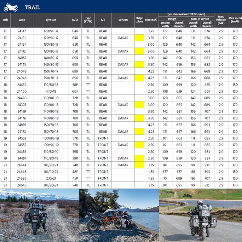Click the motorcycle icon beside TRAIL
242x242 pixels.
pyautogui.click(x=11, y=8)
